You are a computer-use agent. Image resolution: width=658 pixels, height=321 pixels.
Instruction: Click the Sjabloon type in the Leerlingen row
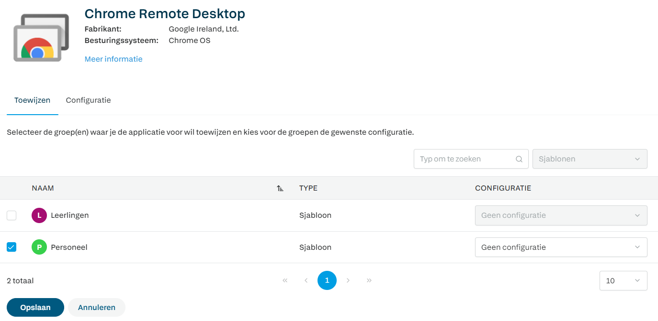click(316, 215)
